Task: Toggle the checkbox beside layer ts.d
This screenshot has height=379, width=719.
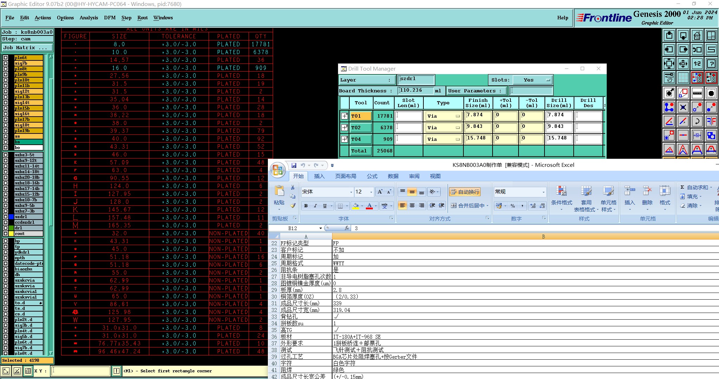Action: click(x=6, y=308)
